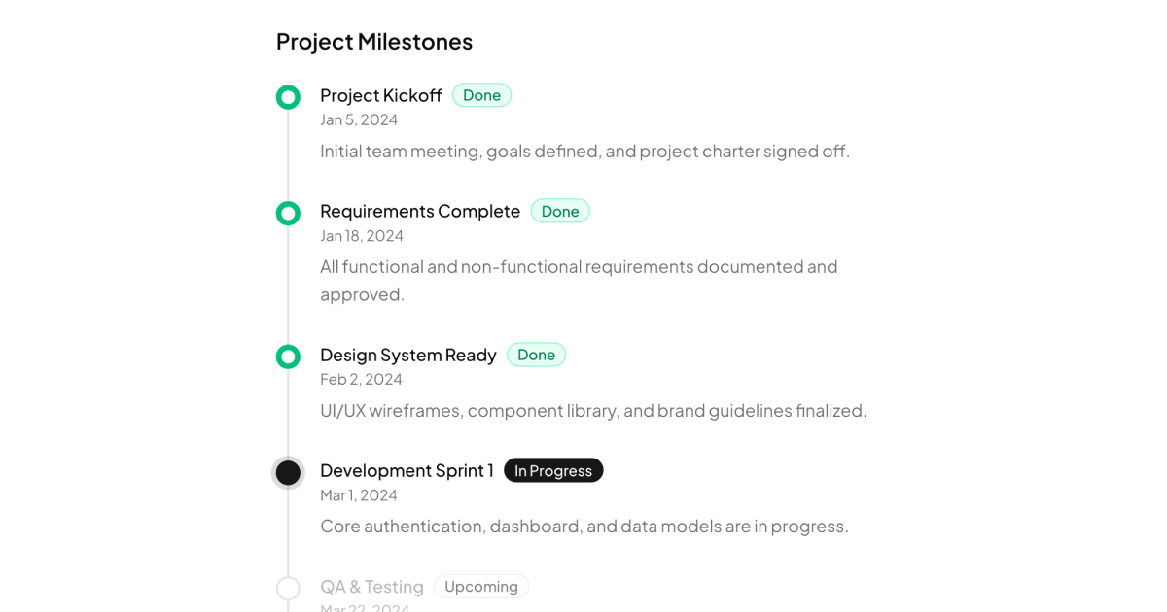Click the Done badge for Design System Ready
1167x612 pixels.
pyautogui.click(x=536, y=355)
